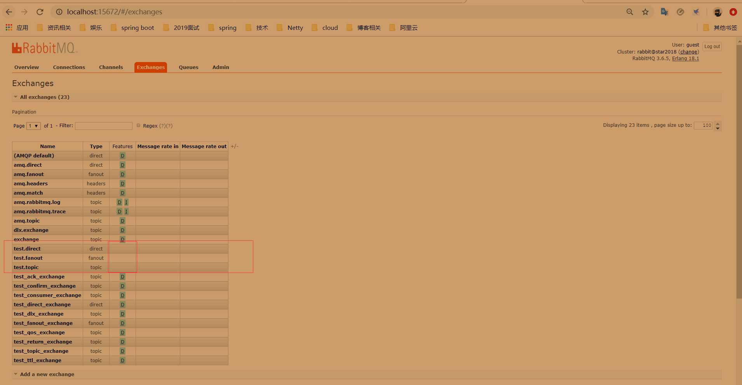Screen dimensions: 742x385
Task: Click the page size input field
Action: 703,126
